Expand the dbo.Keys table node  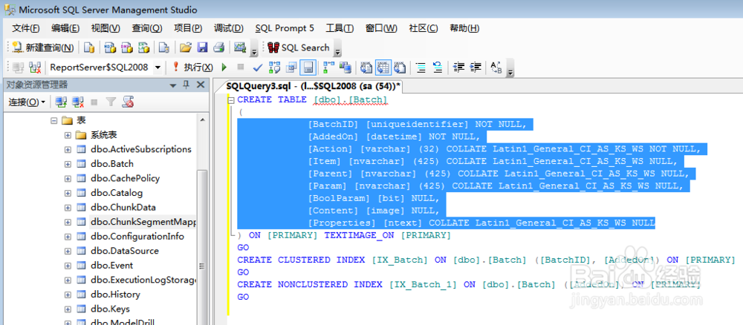click(68, 309)
